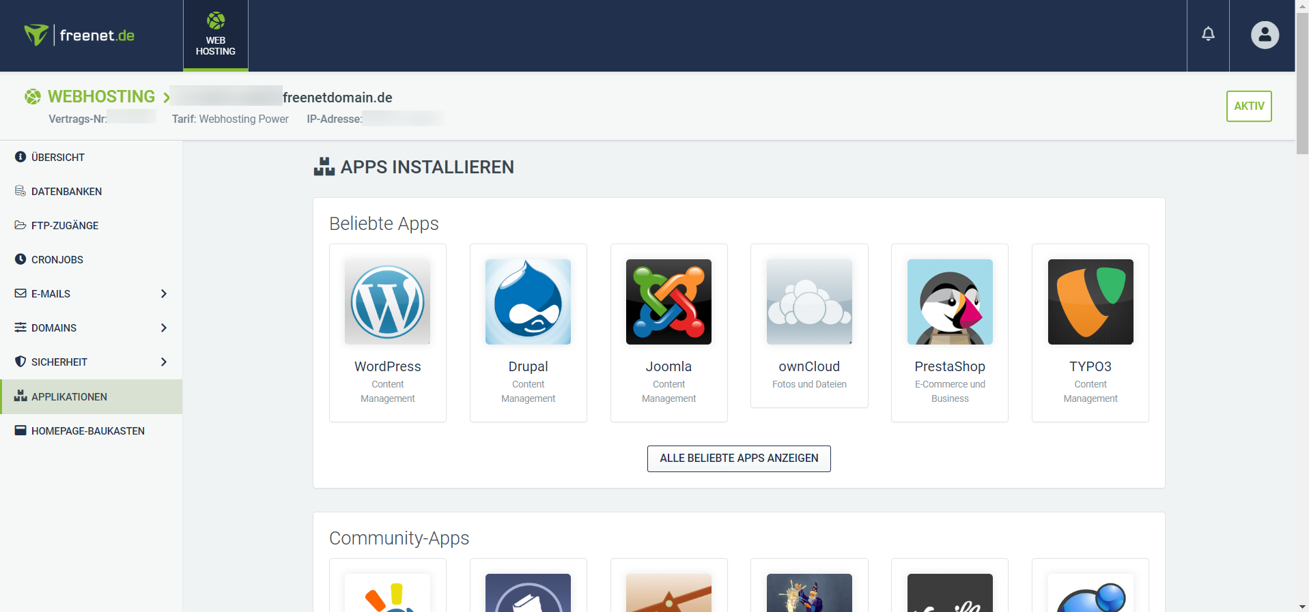The height and width of the screenshot is (612, 1309).
Task: Click the Tarif: Webhosting Power text
Action: [230, 119]
